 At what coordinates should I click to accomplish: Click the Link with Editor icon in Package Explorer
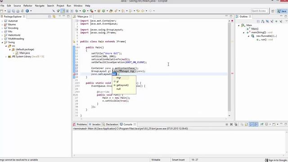(x=54, y=17)
